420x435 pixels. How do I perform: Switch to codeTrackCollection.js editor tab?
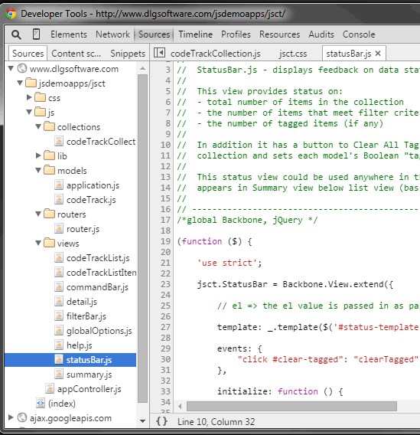(216, 54)
